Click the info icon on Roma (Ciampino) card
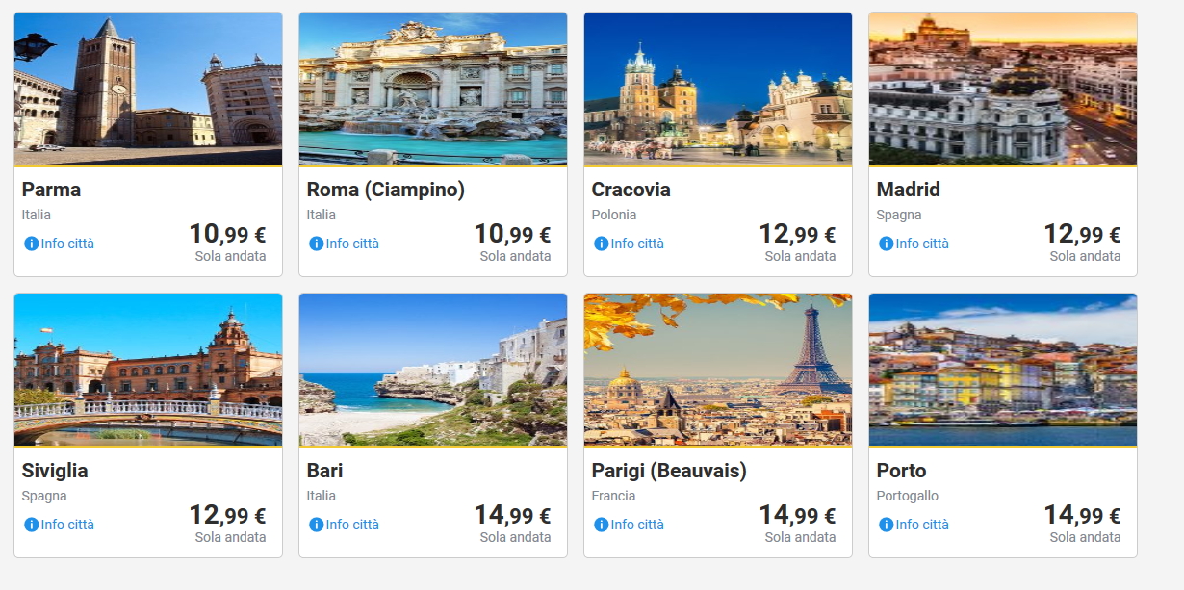Viewport: 1184px width, 590px height. (x=316, y=244)
